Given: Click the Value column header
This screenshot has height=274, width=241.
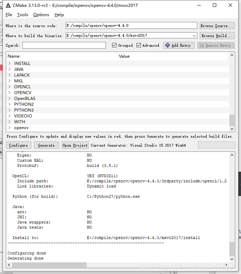Looking at the screenshot, I should pyautogui.click(x=173, y=56).
